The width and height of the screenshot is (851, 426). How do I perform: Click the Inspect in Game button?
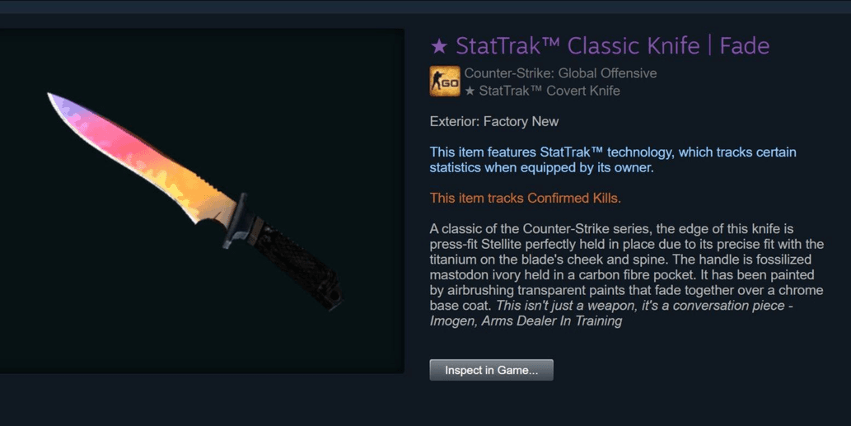pos(491,370)
